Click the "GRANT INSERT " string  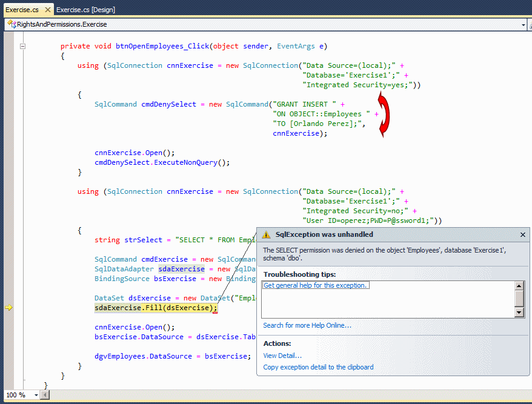click(x=304, y=104)
